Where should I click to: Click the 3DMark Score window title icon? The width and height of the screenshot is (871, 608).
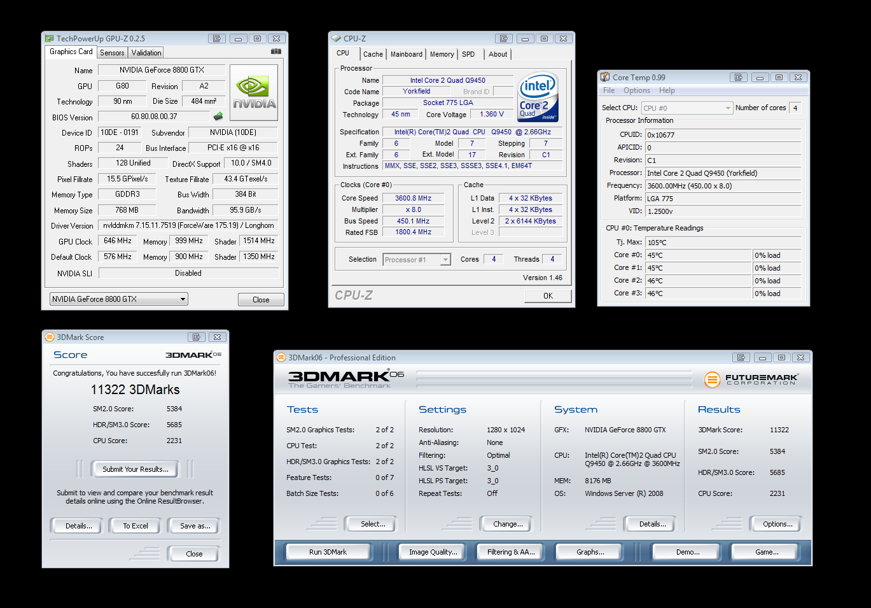[50, 337]
